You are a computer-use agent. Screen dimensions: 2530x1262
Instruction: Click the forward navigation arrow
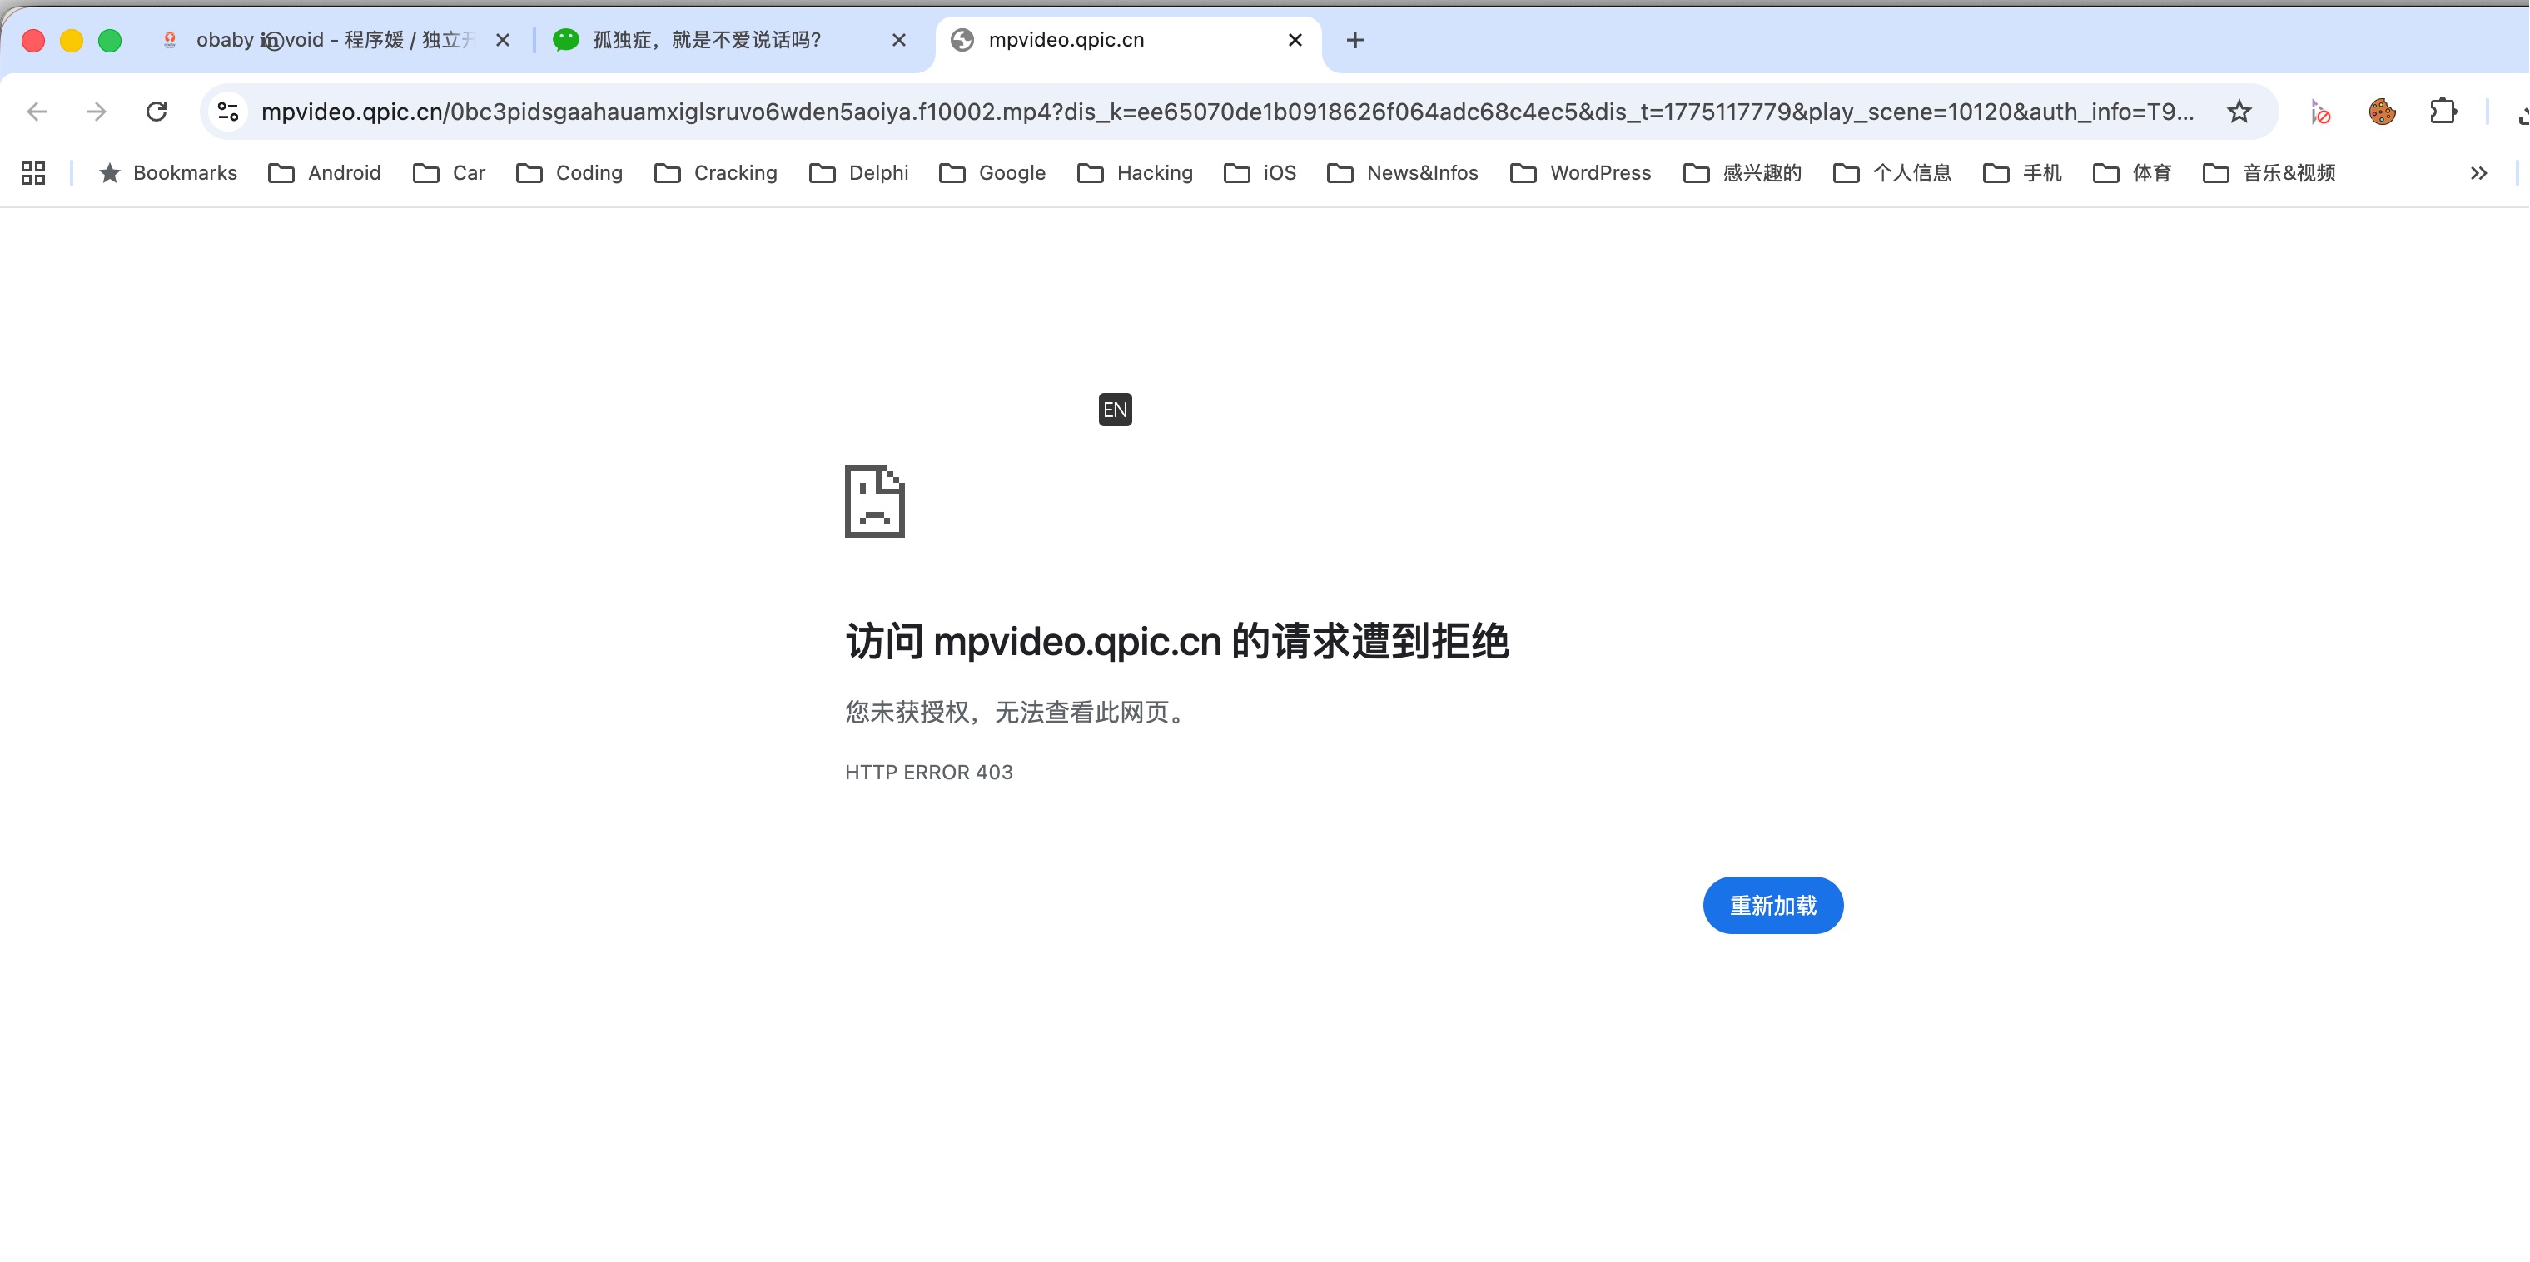point(97,112)
